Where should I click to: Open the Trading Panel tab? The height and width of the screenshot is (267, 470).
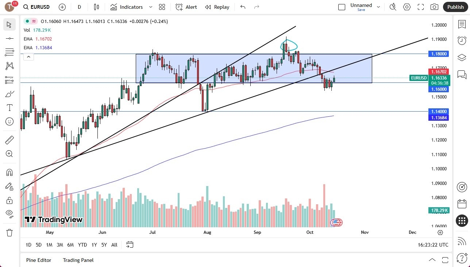pyautogui.click(x=78, y=260)
